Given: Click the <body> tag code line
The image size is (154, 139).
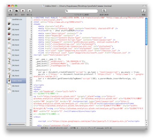Looking at the screenshot, I should [37, 89].
